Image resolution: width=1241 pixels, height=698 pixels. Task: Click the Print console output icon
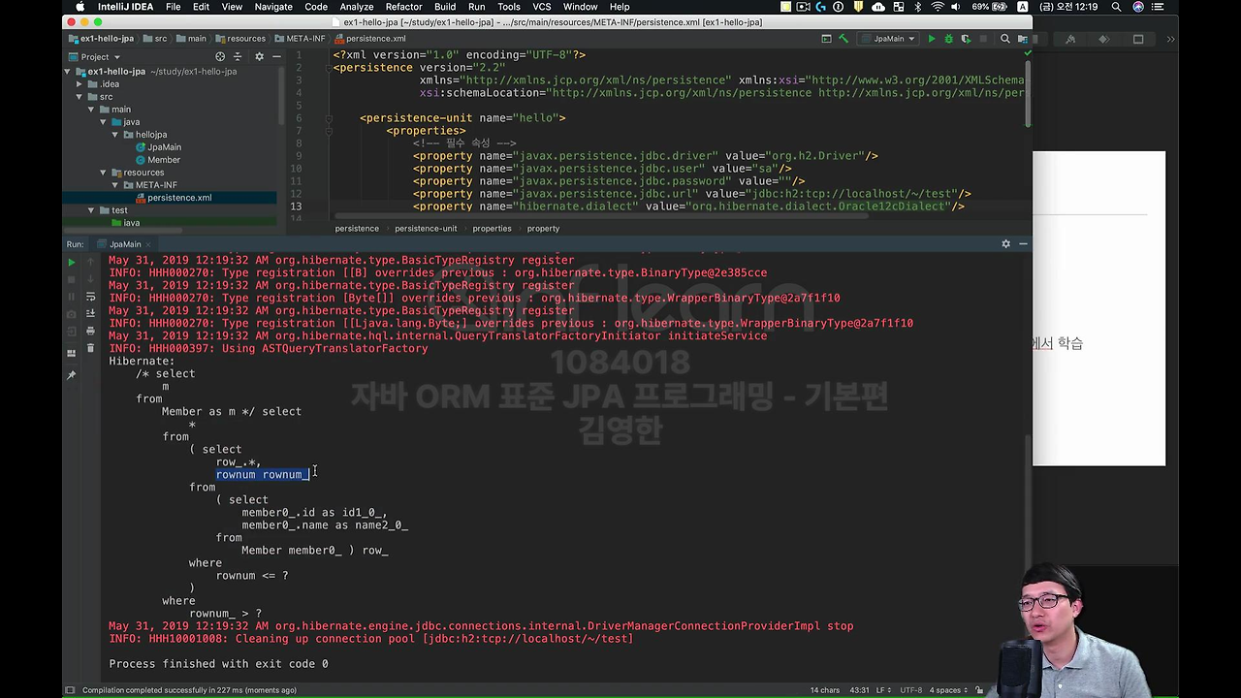tap(90, 332)
